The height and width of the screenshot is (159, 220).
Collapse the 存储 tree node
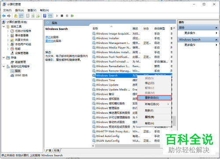click(x=4, y=58)
